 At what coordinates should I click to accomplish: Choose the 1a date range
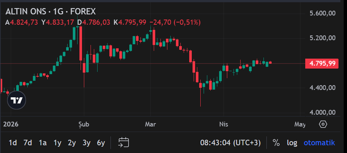tap(42, 142)
